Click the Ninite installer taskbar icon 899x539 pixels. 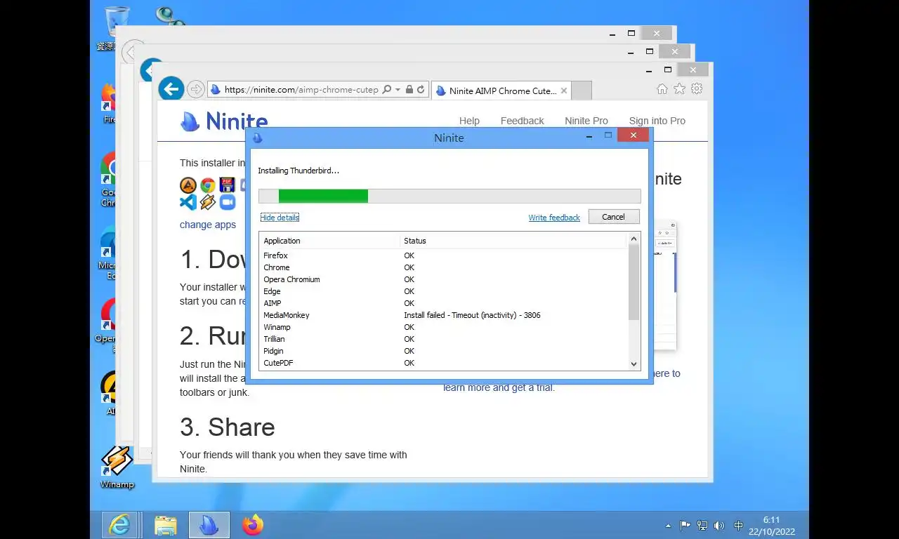tap(209, 524)
